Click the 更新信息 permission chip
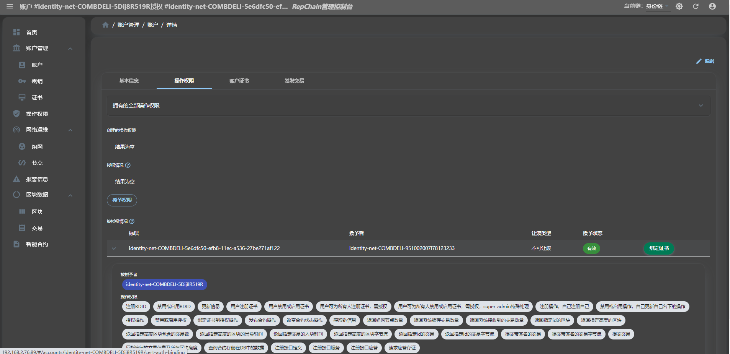The height and width of the screenshot is (354, 730). click(x=211, y=307)
